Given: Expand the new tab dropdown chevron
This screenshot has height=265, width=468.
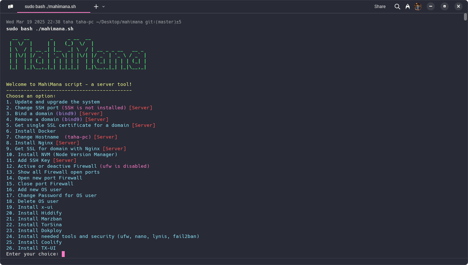Looking at the screenshot, I should [103, 7].
